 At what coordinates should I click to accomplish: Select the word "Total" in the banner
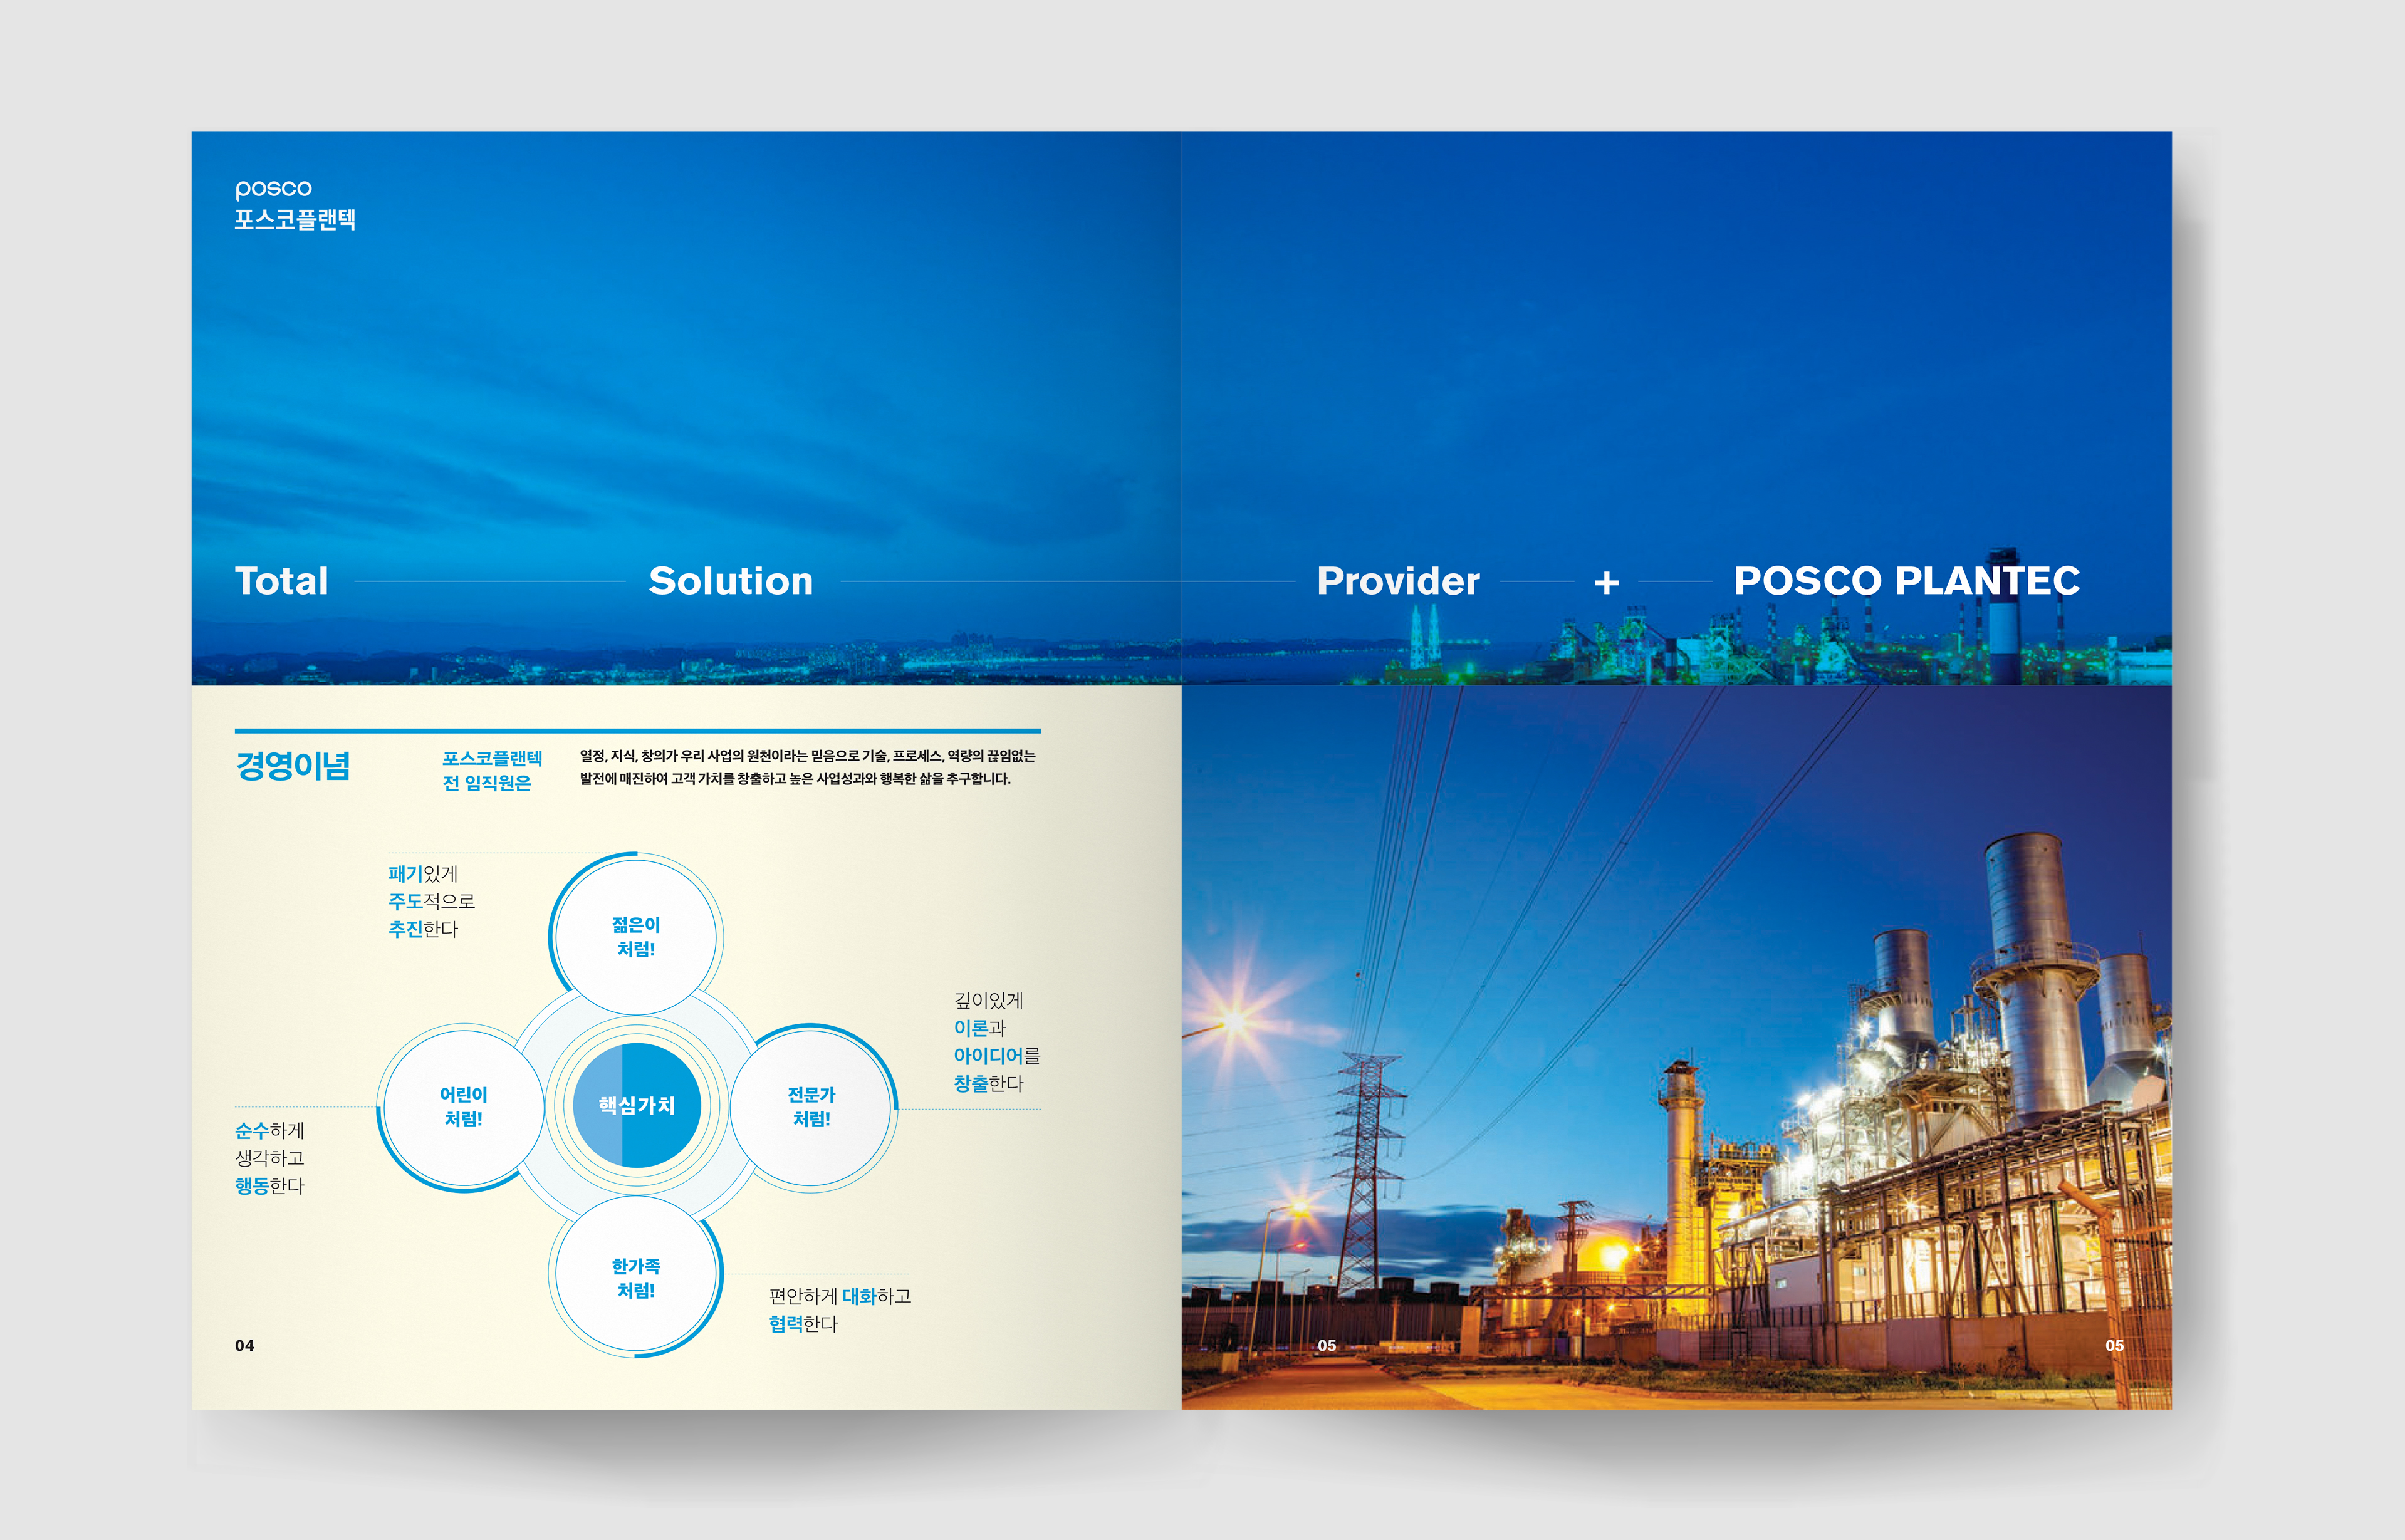coord(282,581)
